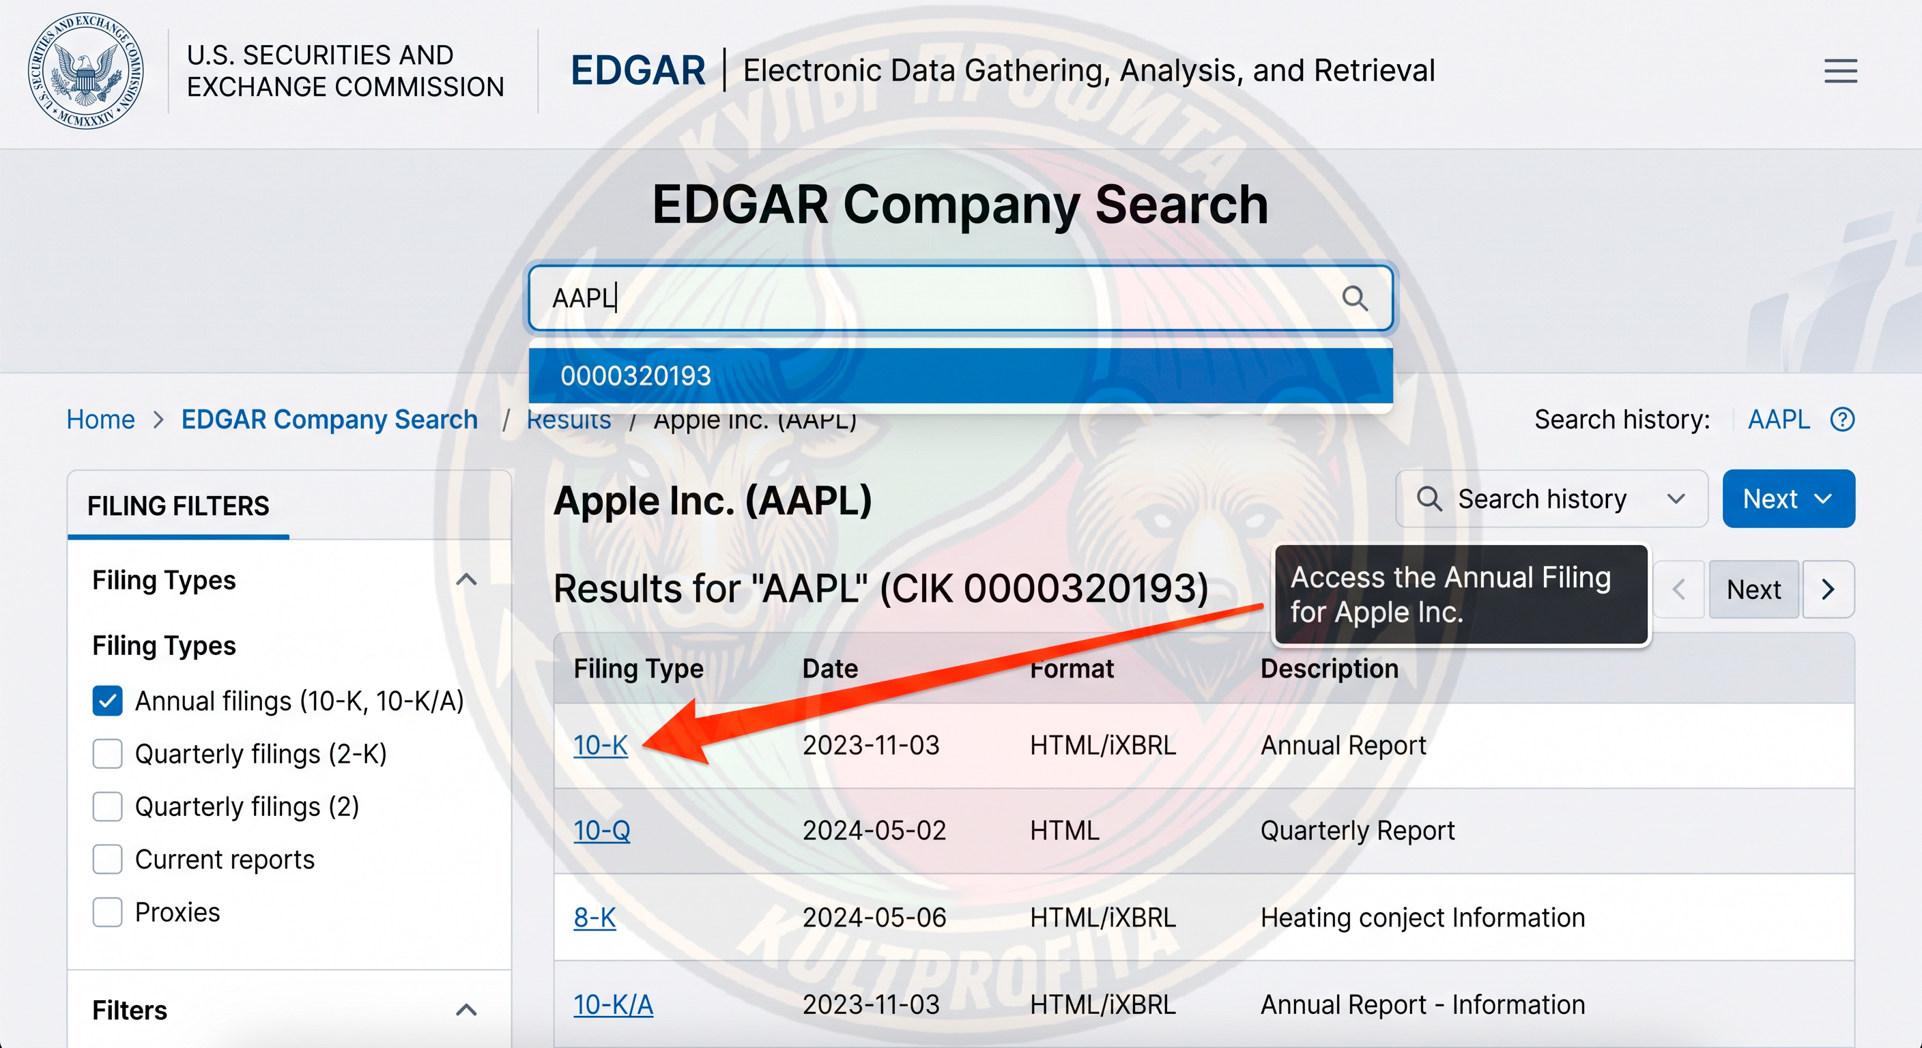
Task: Select the date 2024-05-06
Action: point(874,918)
